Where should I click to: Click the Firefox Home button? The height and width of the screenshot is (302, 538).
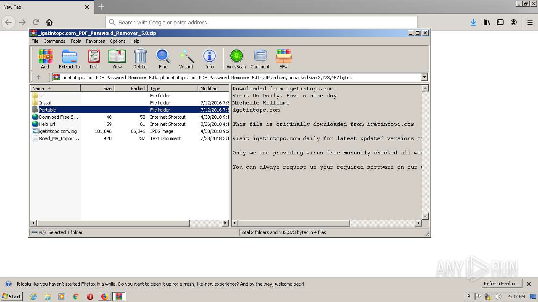pyautogui.click(x=49, y=22)
